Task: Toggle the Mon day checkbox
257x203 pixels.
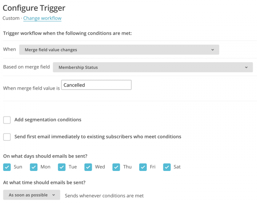Action: coord(34,167)
